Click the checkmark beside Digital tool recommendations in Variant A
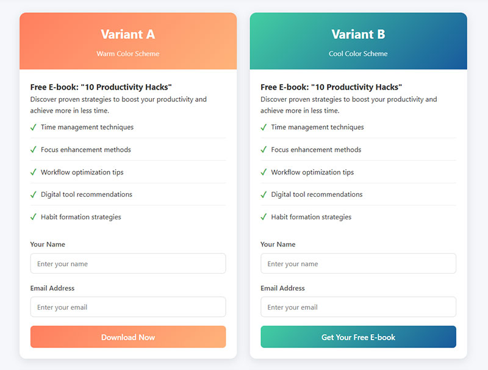 [x=34, y=194]
